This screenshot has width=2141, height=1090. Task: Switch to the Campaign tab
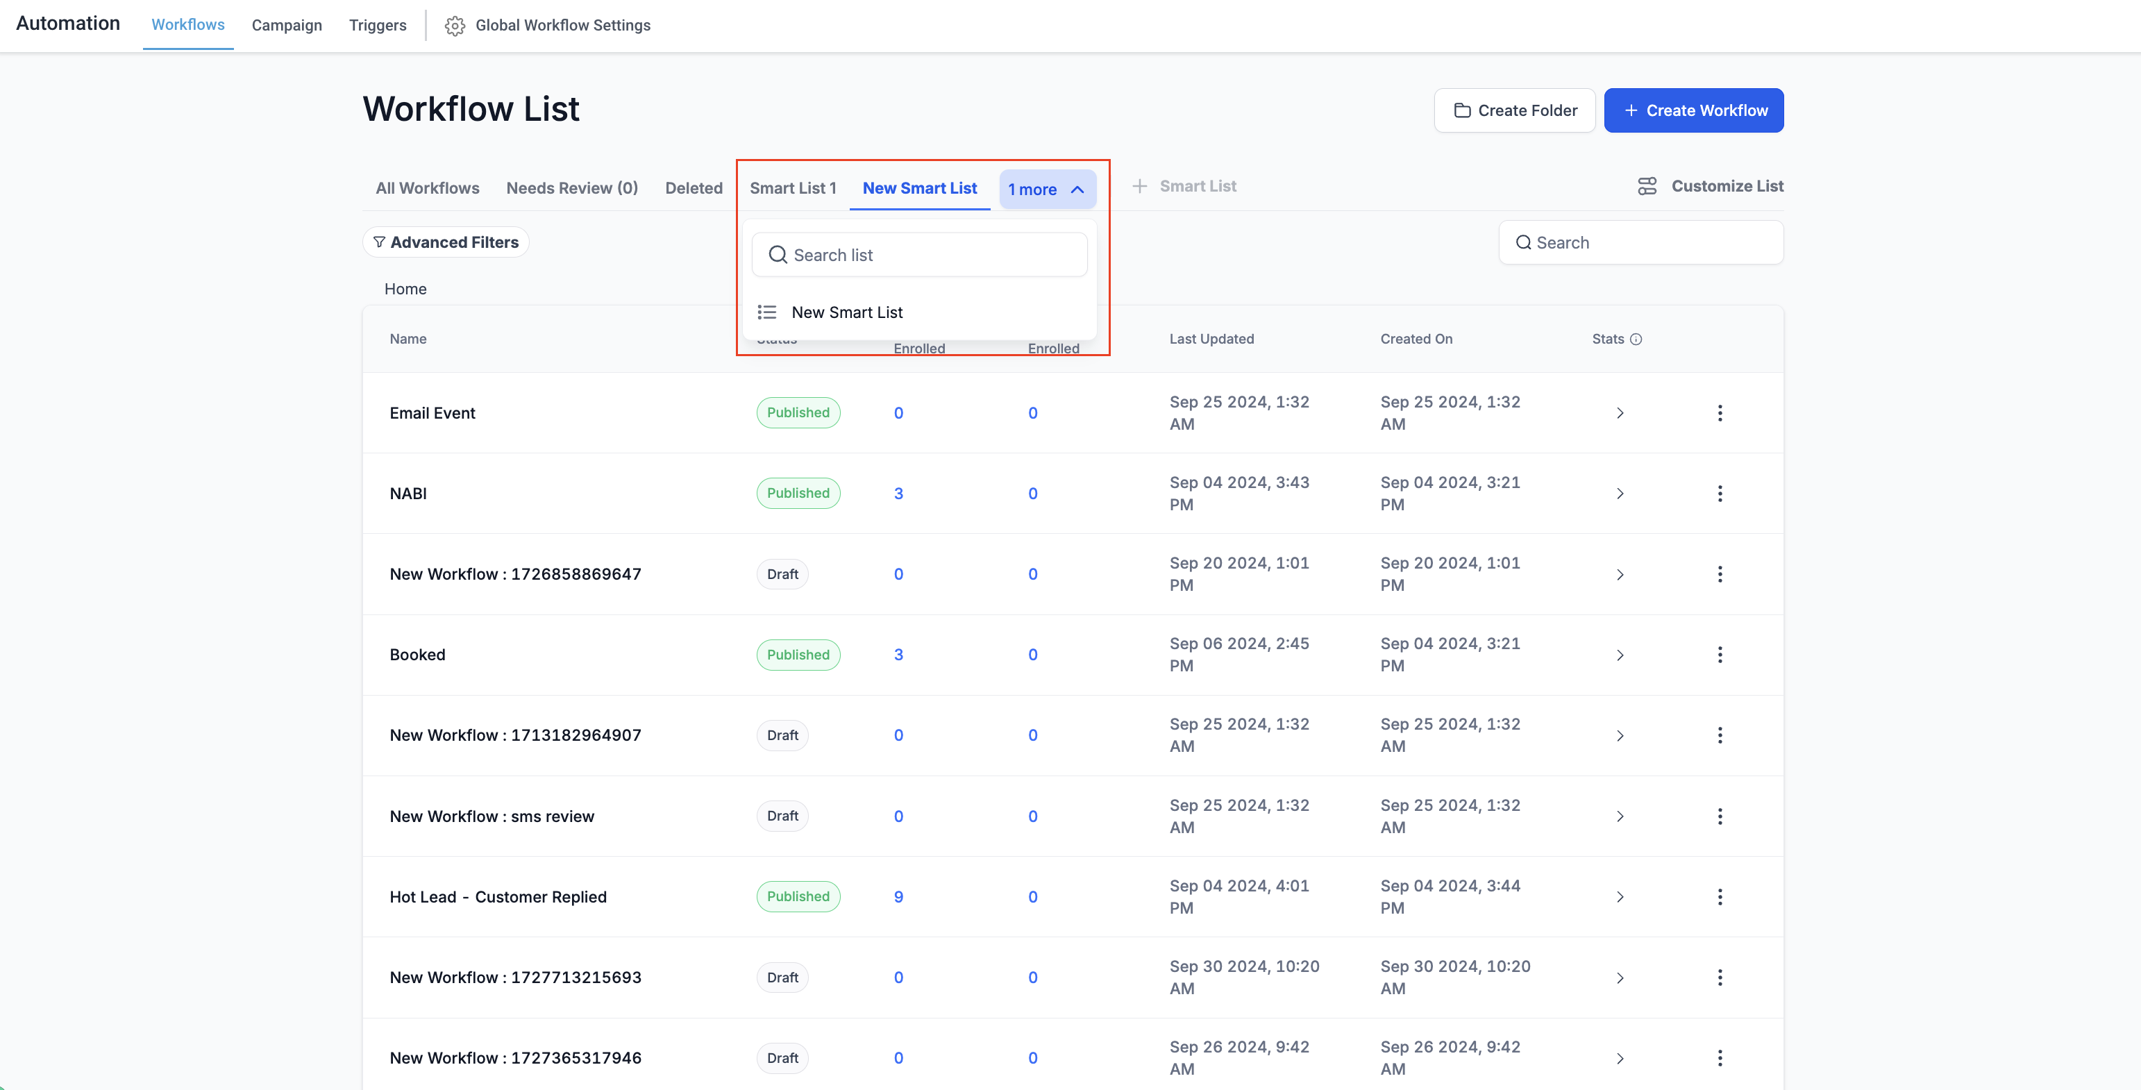[287, 25]
